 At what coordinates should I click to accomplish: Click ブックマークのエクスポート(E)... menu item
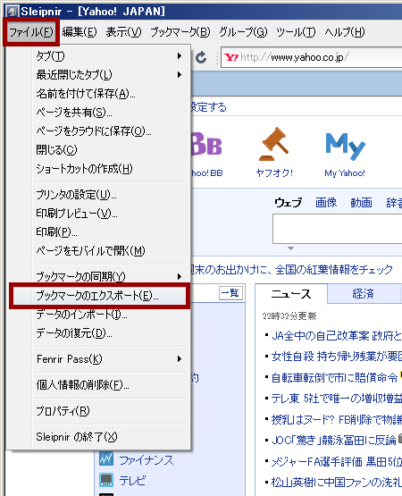coord(99,296)
